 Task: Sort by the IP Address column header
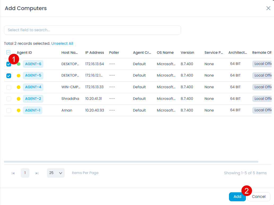pos(95,52)
